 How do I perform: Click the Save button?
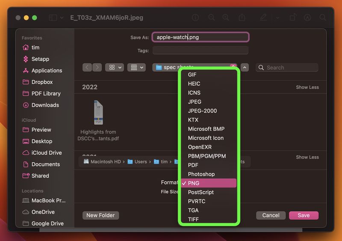point(304,215)
